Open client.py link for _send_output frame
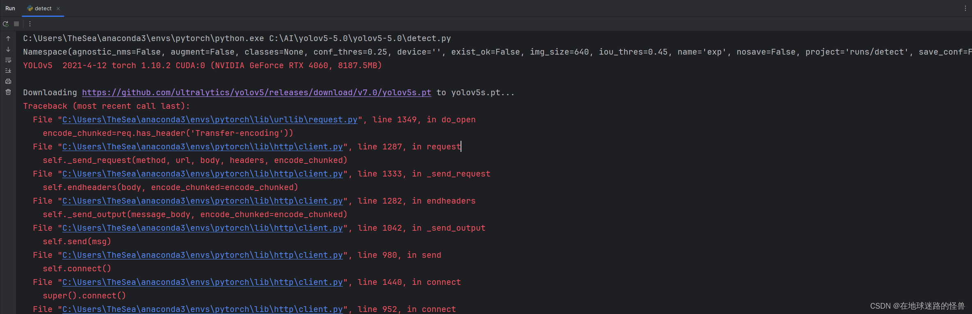This screenshot has width=972, height=314. (x=203, y=228)
